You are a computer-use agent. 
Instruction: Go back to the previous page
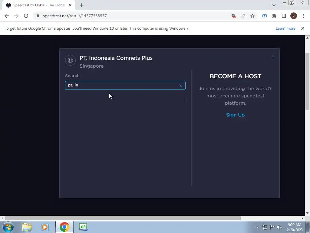point(7,16)
